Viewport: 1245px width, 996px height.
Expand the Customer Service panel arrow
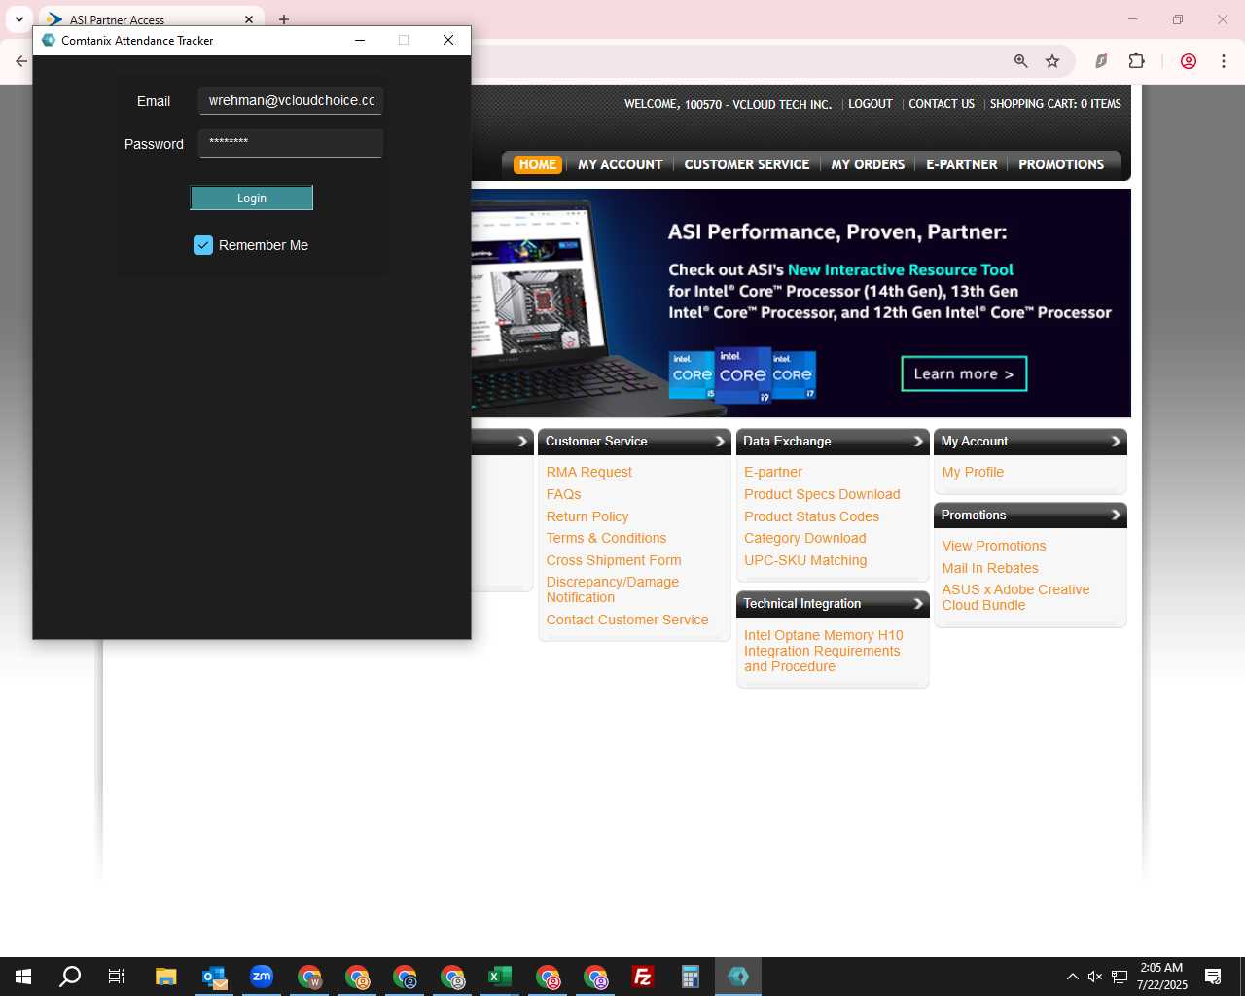(x=720, y=442)
